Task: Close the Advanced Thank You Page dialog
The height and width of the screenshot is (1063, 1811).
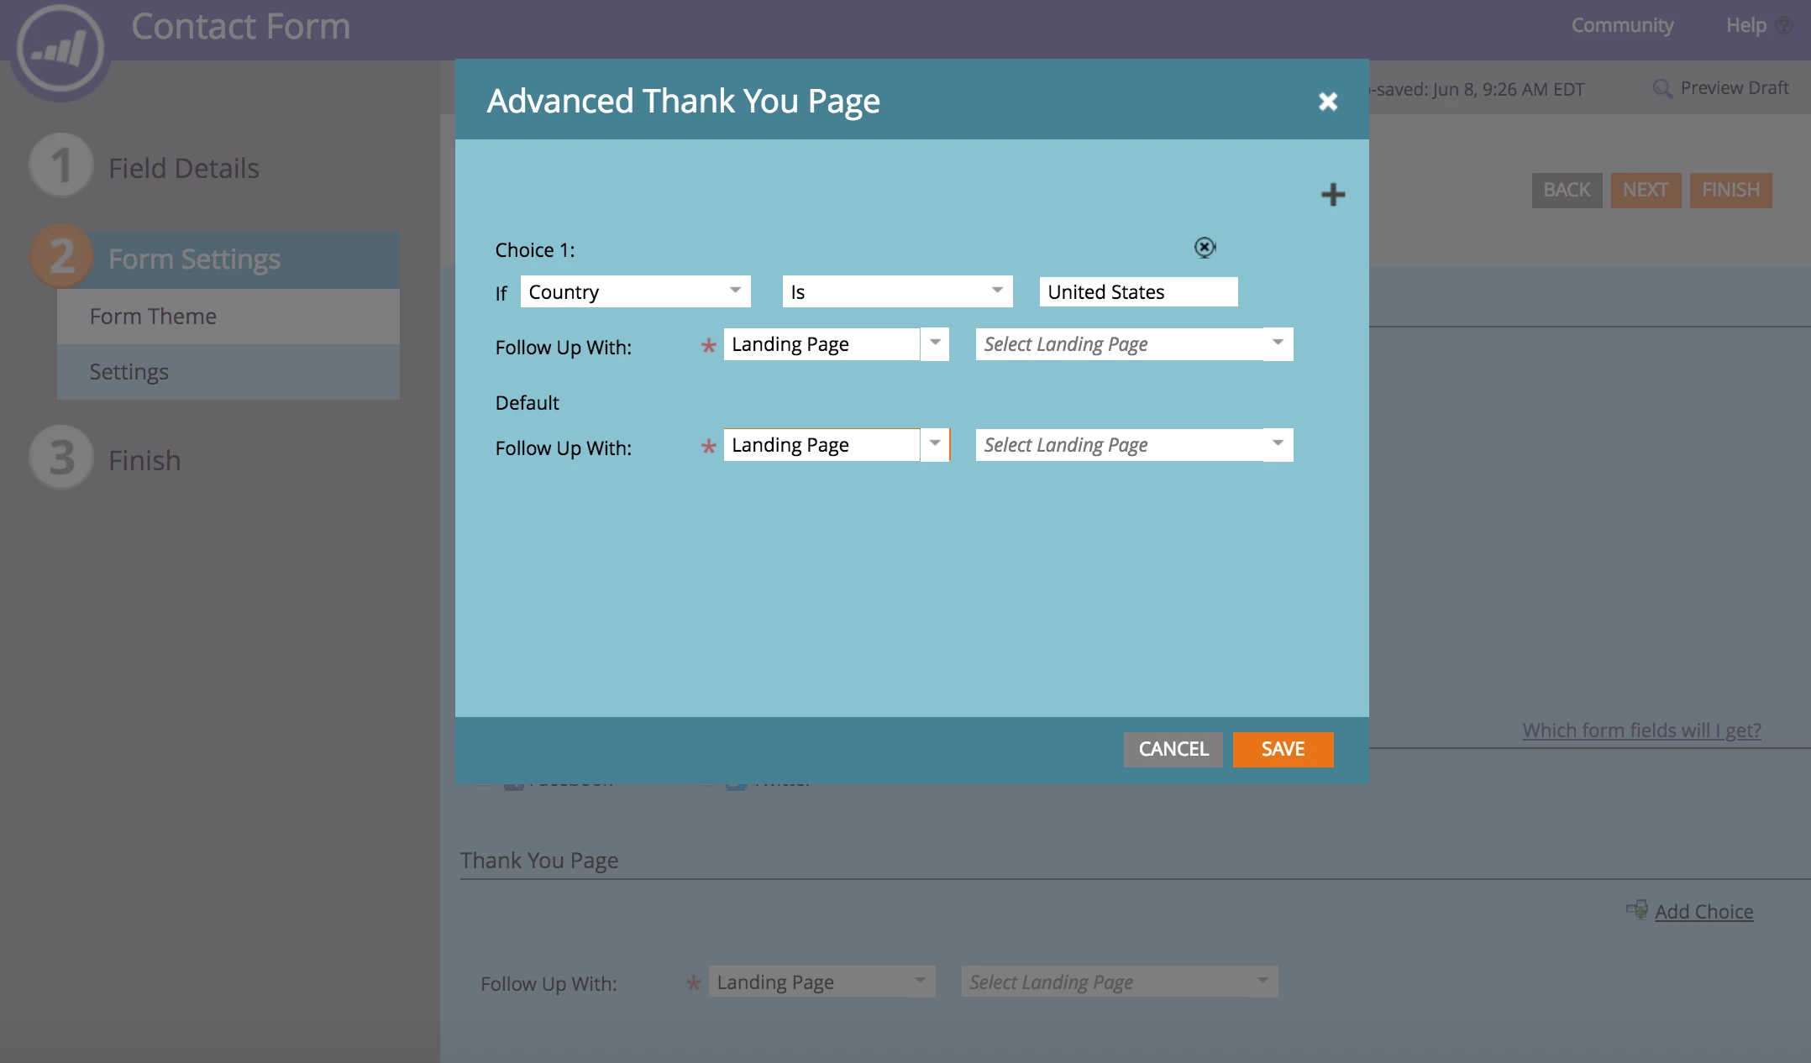Action: (1327, 102)
